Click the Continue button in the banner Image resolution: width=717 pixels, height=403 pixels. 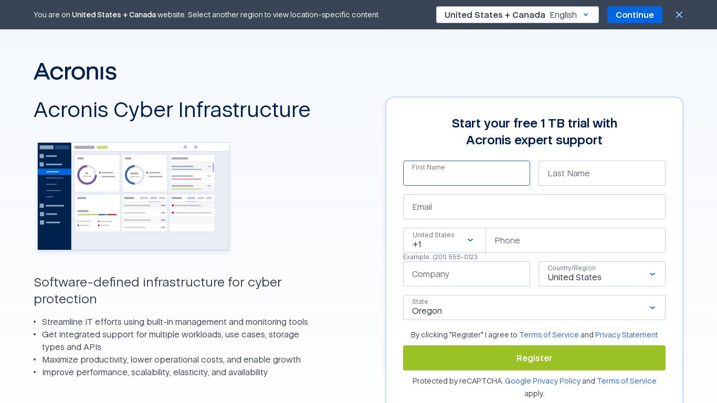coord(635,15)
